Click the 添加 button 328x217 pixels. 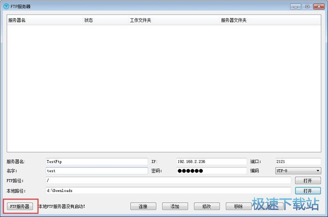[175, 206]
